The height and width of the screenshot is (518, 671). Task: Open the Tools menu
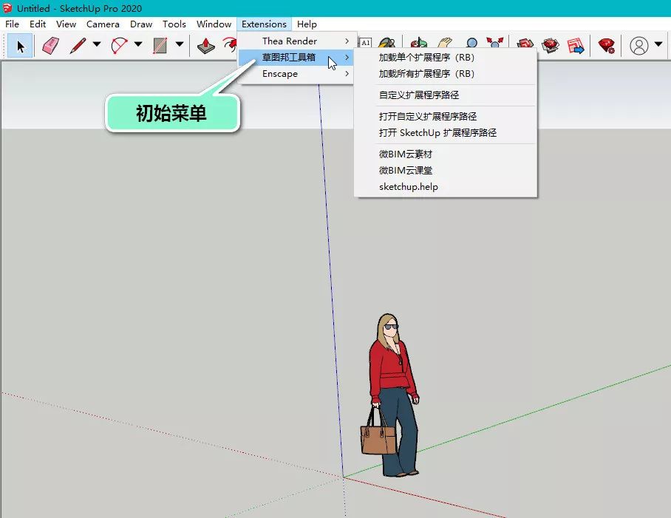[174, 24]
